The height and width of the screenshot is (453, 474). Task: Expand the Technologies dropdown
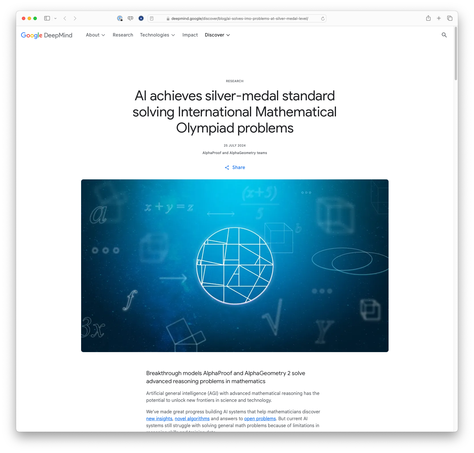[x=157, y=35]
